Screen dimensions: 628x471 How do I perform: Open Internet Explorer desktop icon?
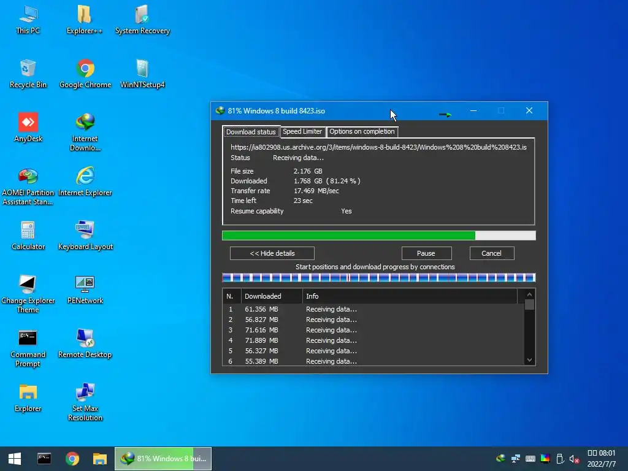tap(85, 182)
